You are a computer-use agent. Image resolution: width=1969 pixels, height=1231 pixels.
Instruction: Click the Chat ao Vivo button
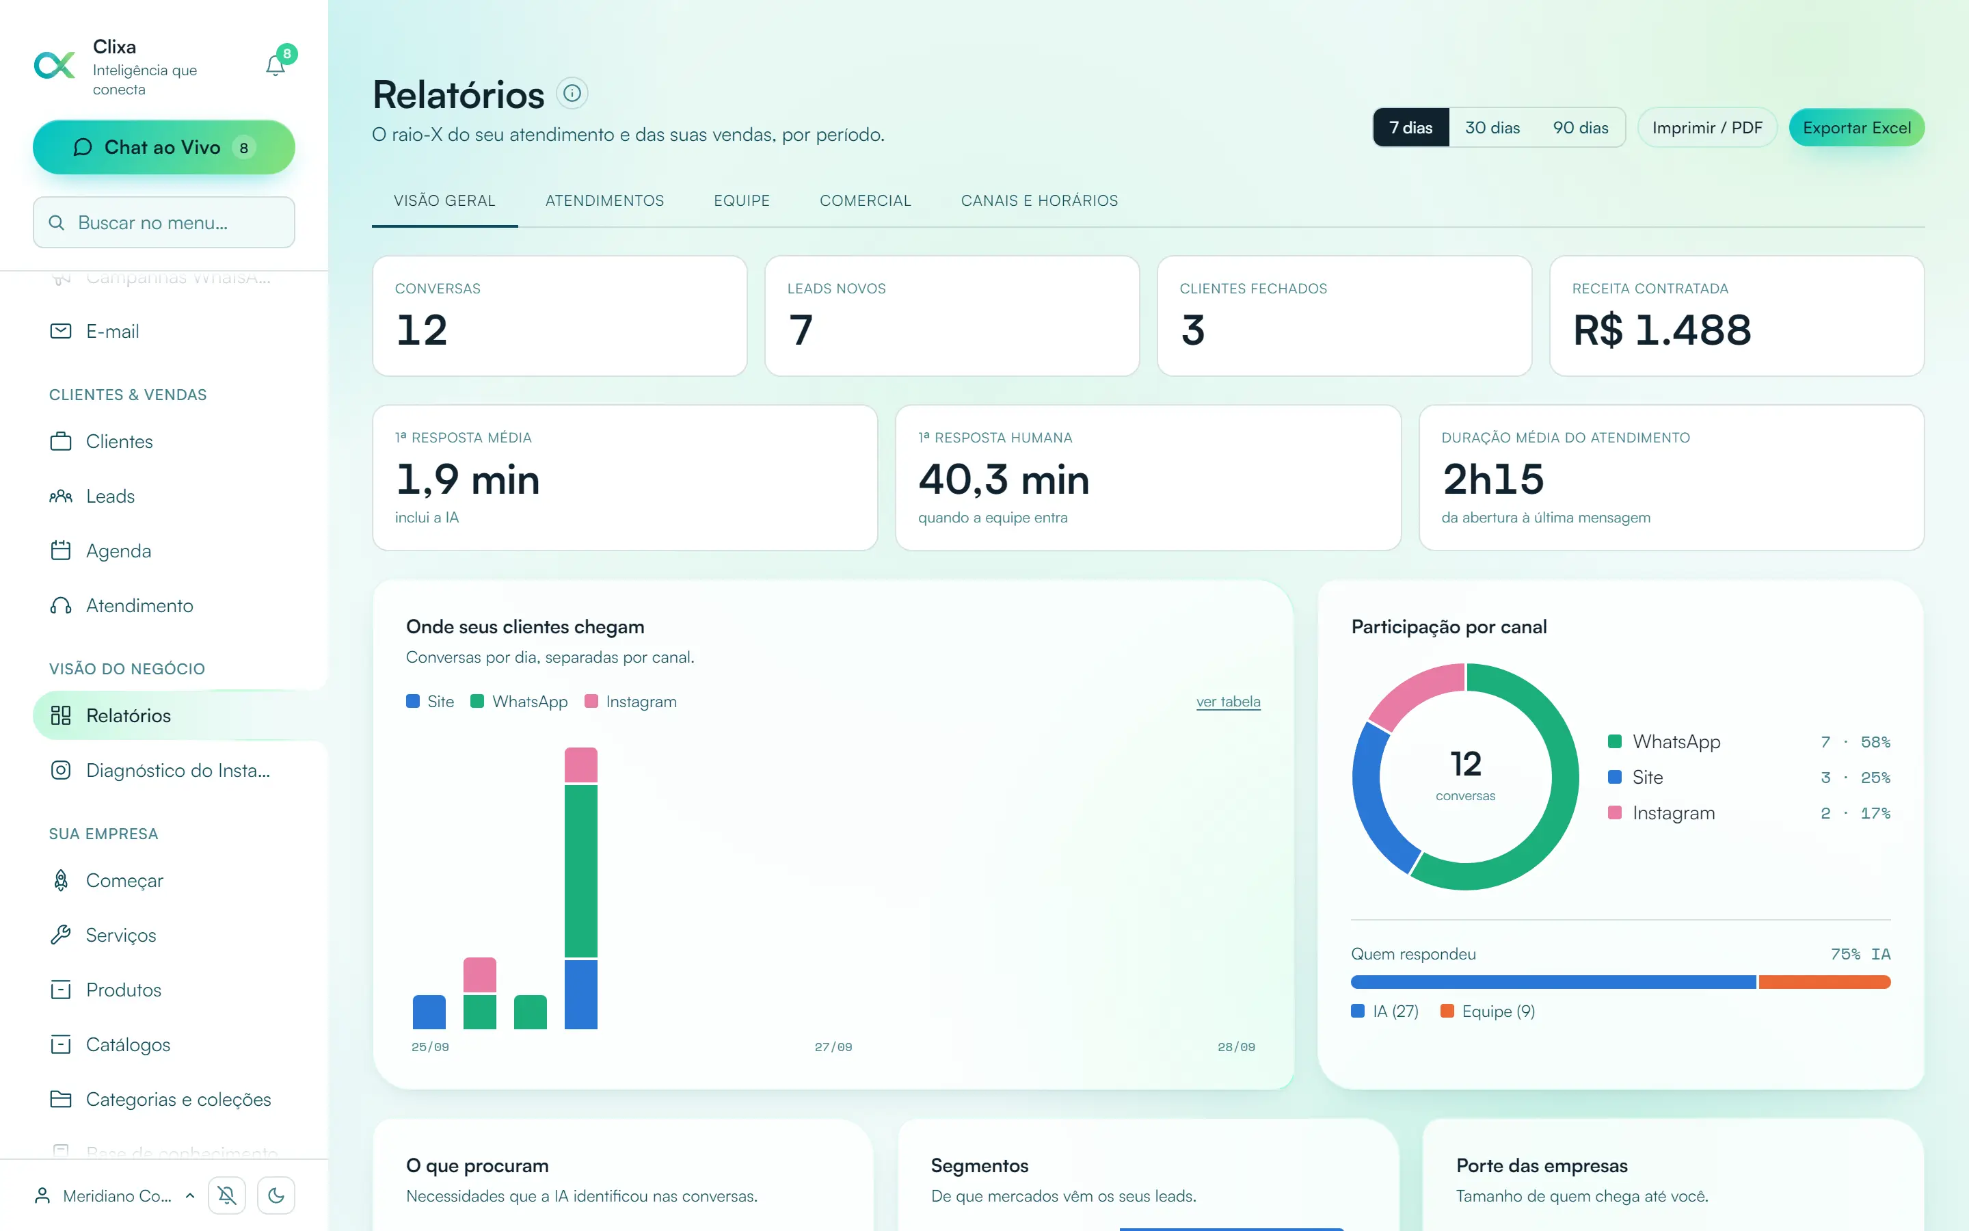163,147
